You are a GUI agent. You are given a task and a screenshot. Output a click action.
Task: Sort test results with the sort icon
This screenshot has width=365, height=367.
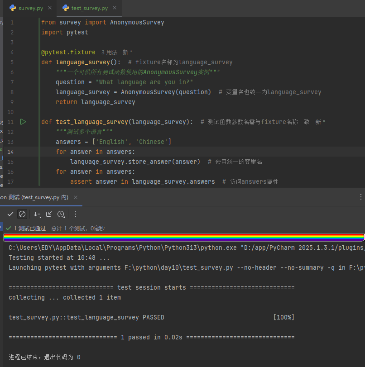coord(37,214)
